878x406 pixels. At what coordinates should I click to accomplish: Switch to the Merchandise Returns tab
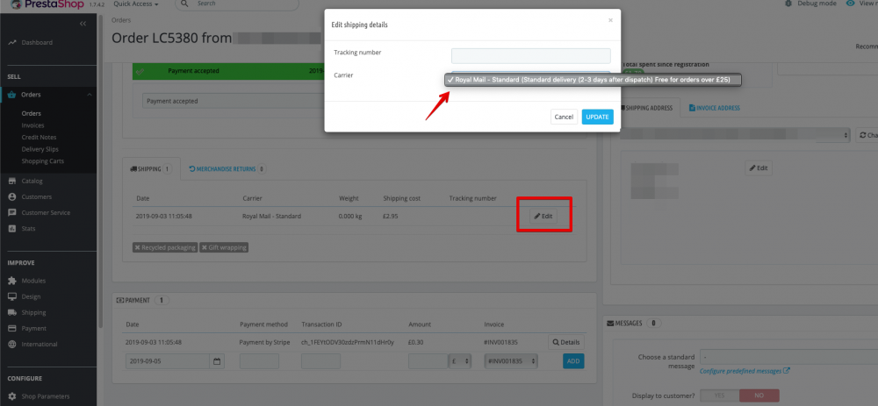pyautogui.click(x=227, y=169)
